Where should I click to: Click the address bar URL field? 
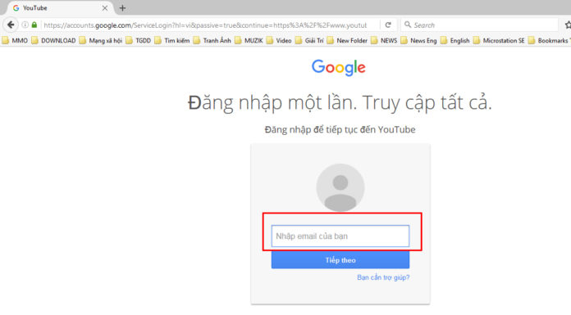click(205, 25)
